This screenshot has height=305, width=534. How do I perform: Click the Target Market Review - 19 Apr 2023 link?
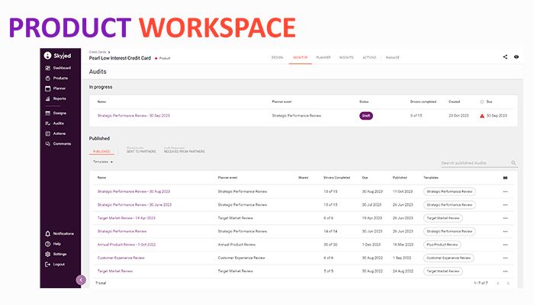126,217
